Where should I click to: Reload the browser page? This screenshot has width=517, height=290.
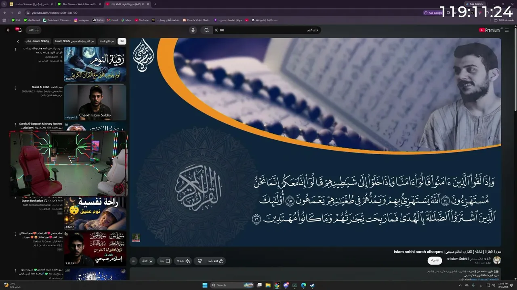coord(19,12)
